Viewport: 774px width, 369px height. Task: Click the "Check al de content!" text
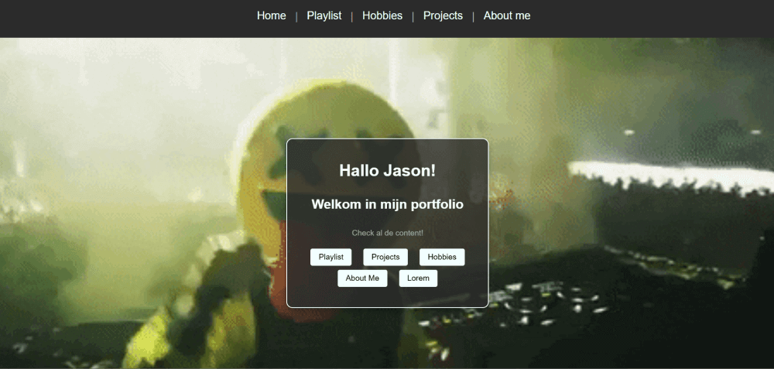(x=387, y=233)
